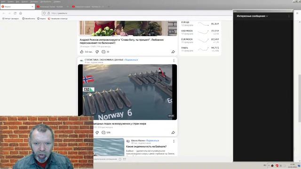Dislike the Андрей Рожков video
301x169 pixels.
pyautogui.click(x=97, y=52)
